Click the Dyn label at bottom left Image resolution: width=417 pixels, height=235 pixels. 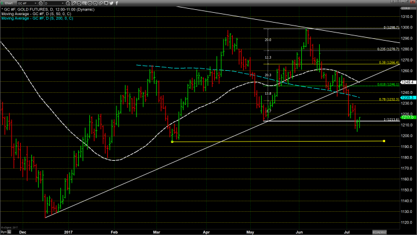click(x=3, y=232)
